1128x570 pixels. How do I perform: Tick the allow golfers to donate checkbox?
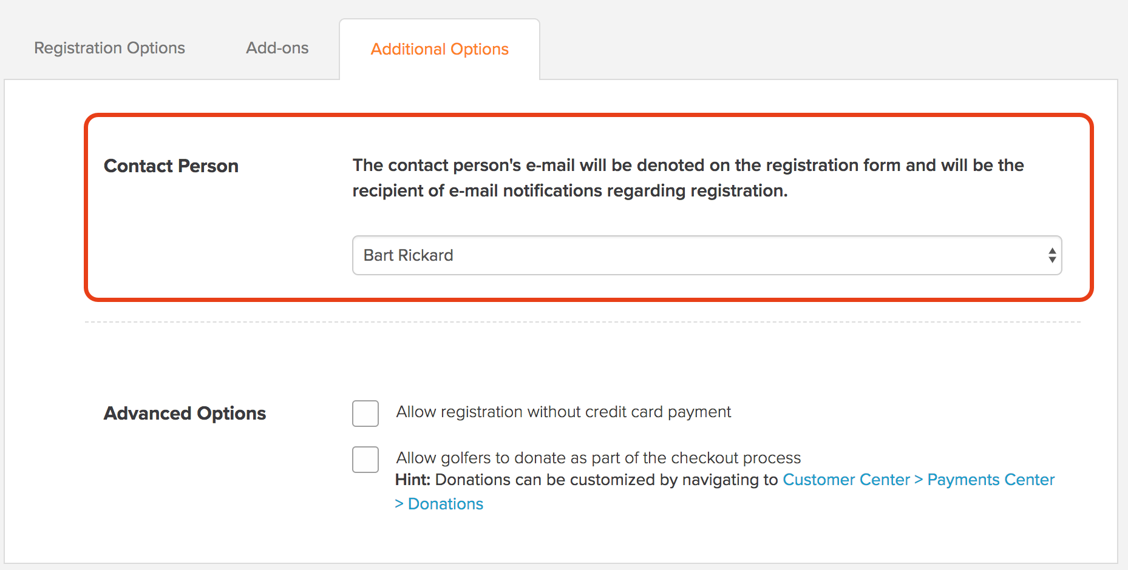tap(365, 460)
